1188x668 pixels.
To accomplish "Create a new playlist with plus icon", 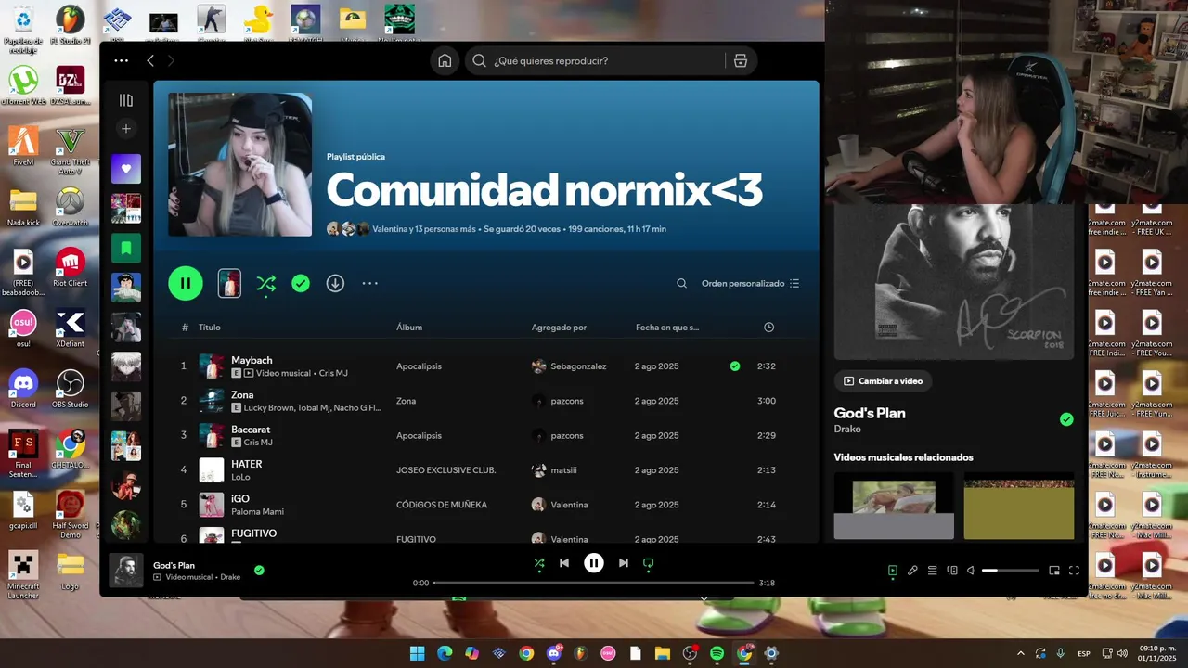I will point(126,128).
